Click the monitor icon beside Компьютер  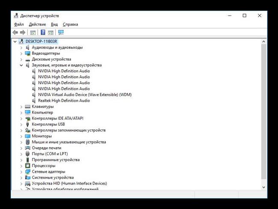click(x=28, y=112)
